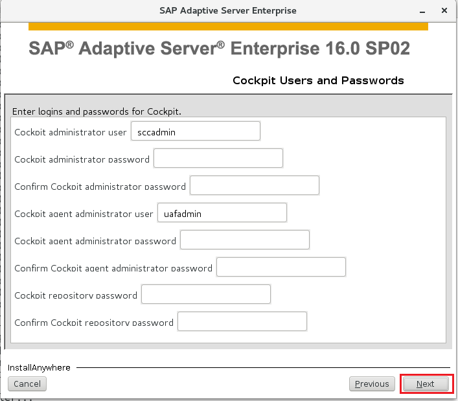Select Confirm Cockpit agent administrator password field

click(281, 267)
